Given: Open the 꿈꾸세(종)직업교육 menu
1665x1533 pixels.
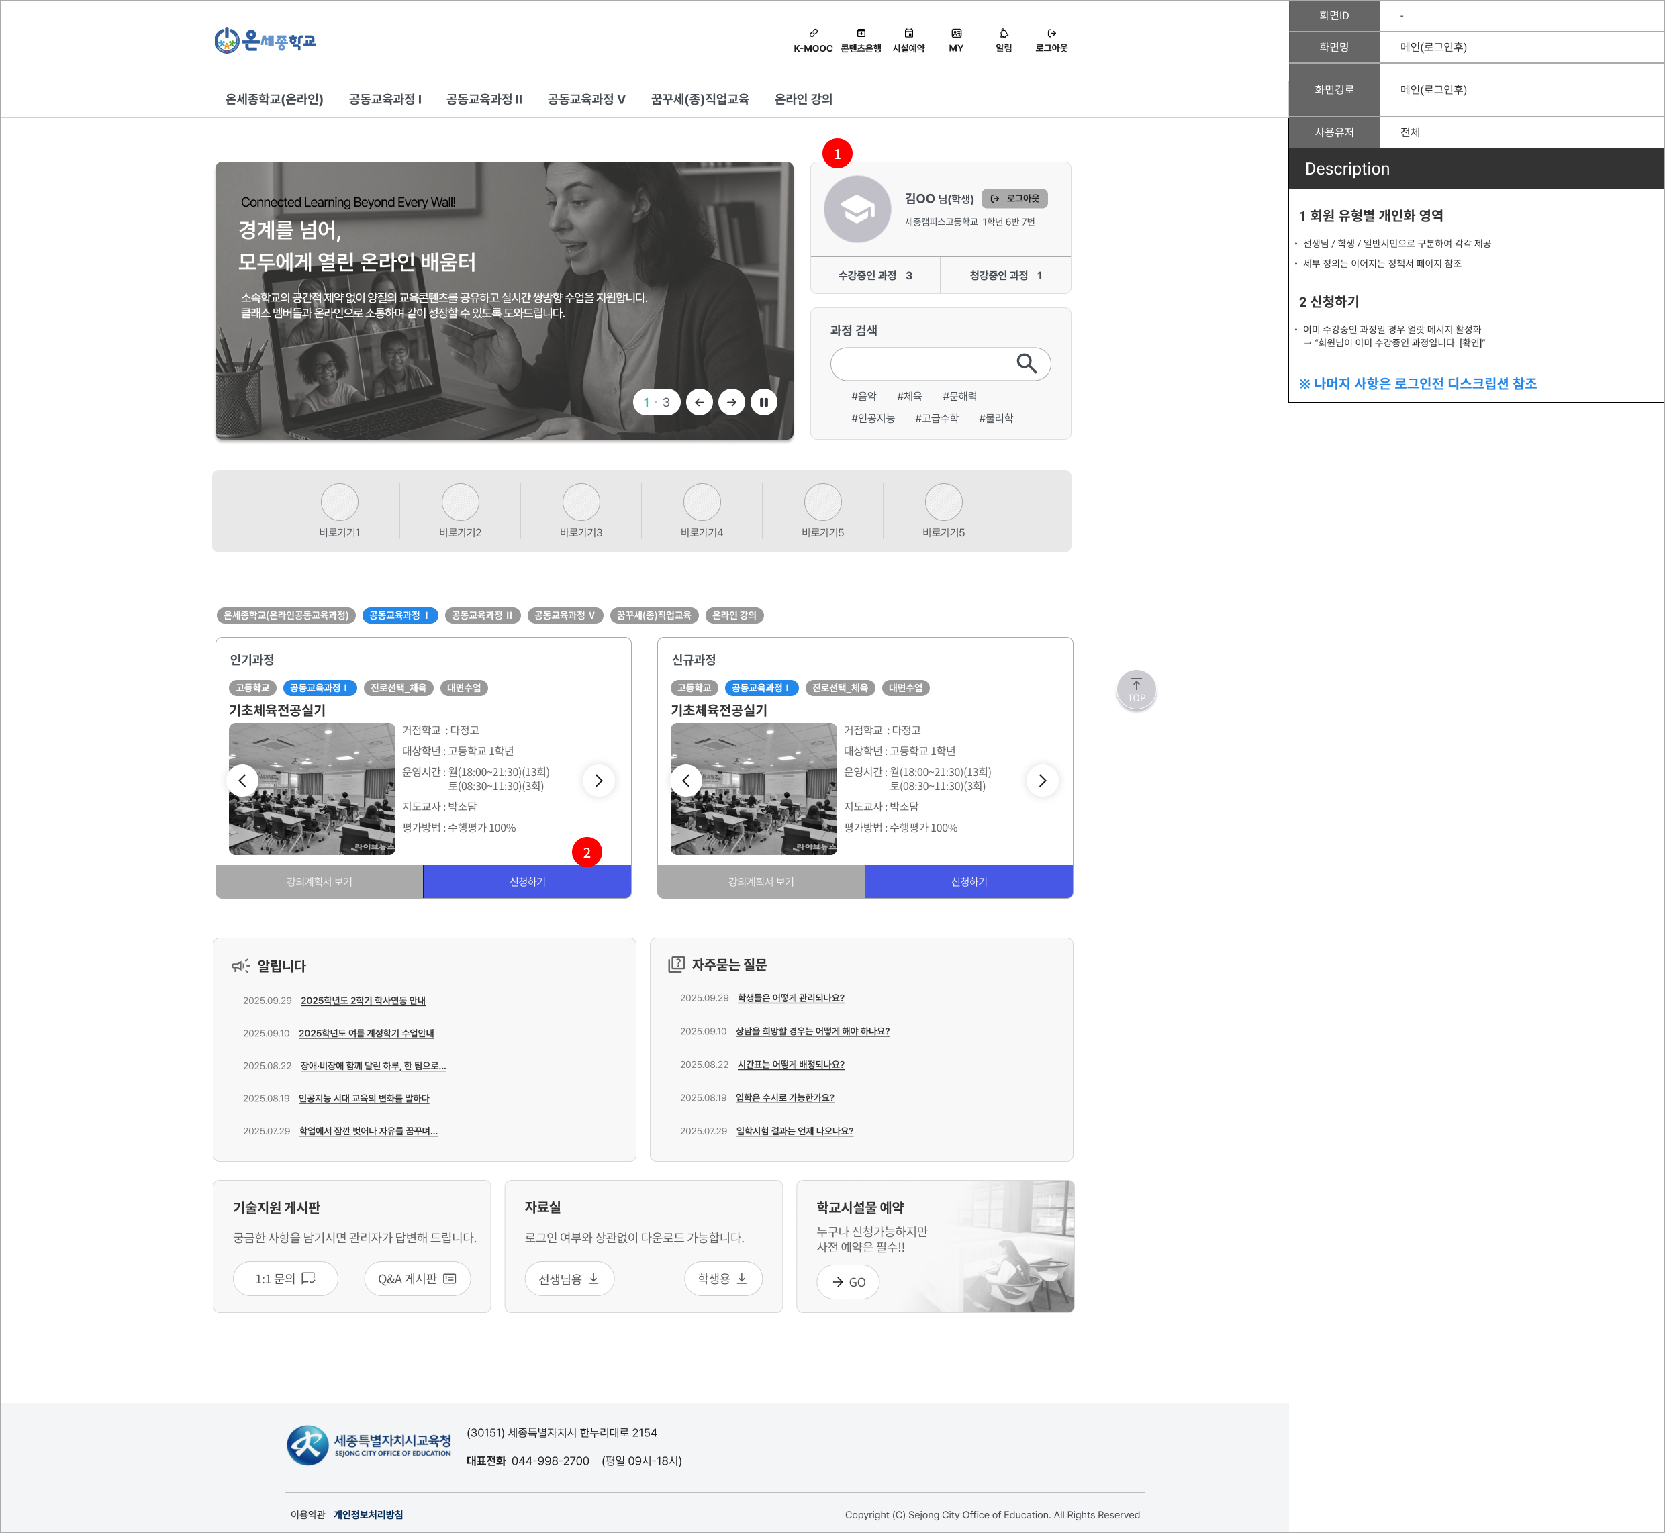Looking at the screenshot, I should (x=700, y=99).
